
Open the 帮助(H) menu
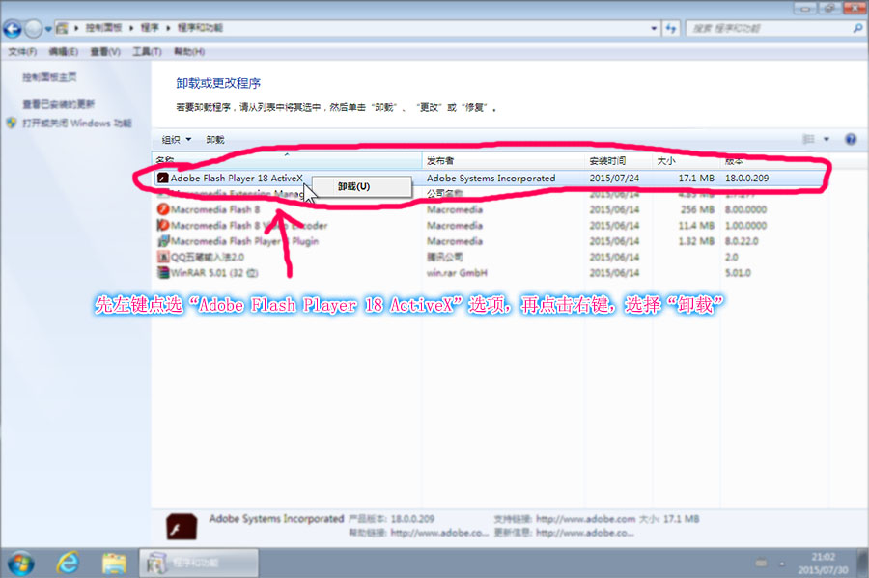(x=189, y=51)
